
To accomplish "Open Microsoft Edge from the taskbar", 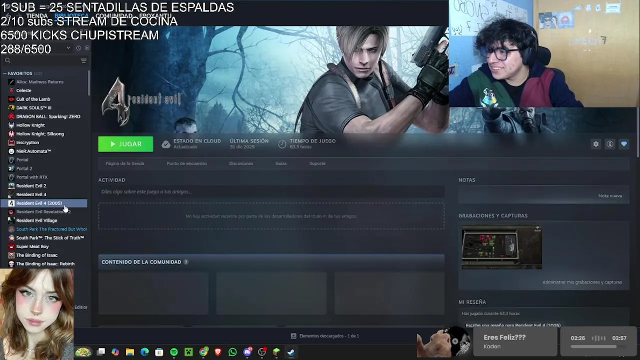I will (144, 352).
